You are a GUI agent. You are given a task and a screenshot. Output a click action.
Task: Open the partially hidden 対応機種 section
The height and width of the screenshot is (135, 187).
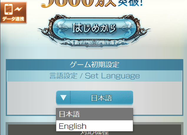(x=95, y=133)
